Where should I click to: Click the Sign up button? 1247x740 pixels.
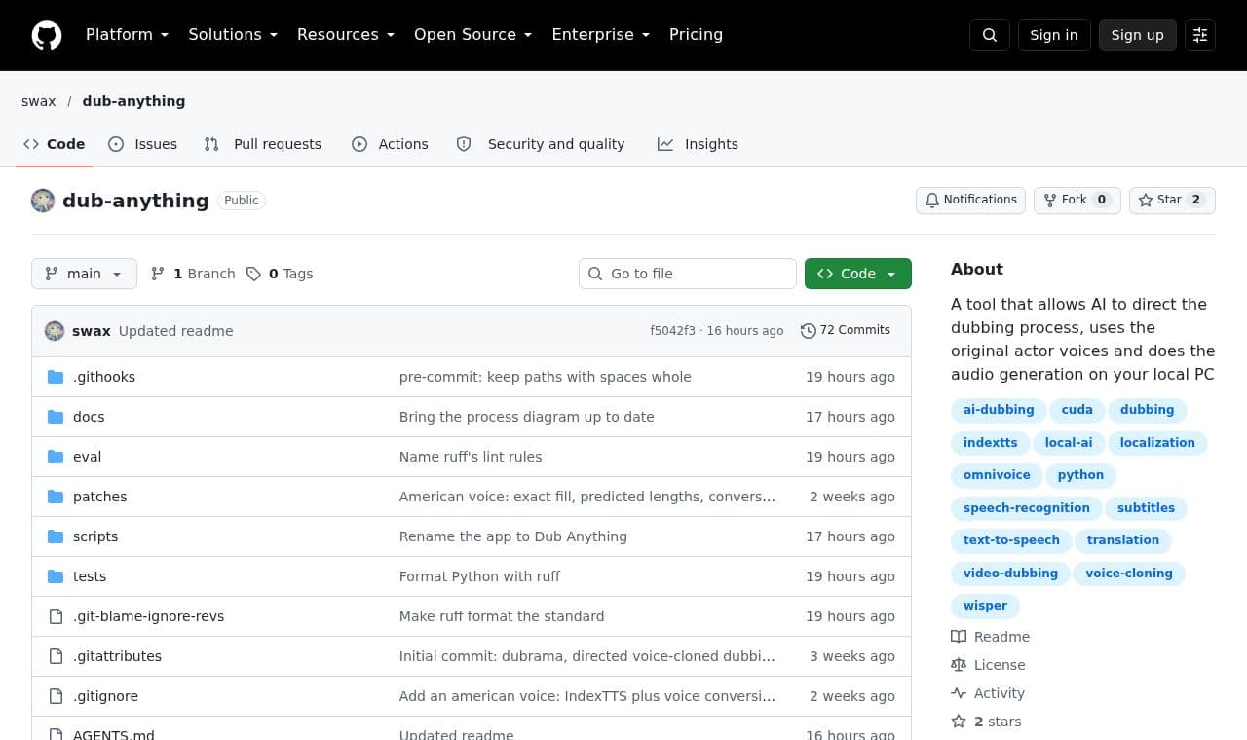click(1138, 35)
